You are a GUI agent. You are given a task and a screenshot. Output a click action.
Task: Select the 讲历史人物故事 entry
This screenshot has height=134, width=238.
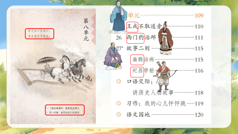[x=153, y=92]
